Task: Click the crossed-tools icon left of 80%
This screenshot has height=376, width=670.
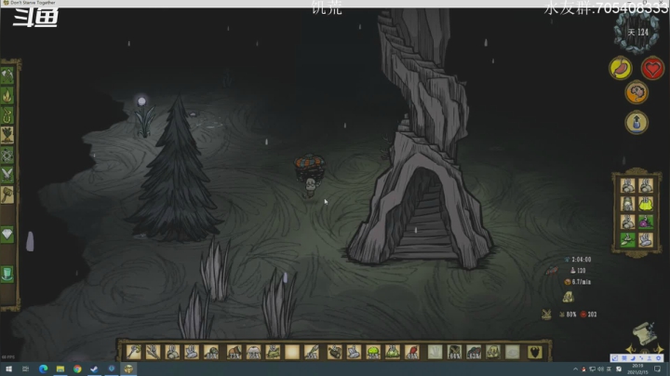Action: click(546, 315)
